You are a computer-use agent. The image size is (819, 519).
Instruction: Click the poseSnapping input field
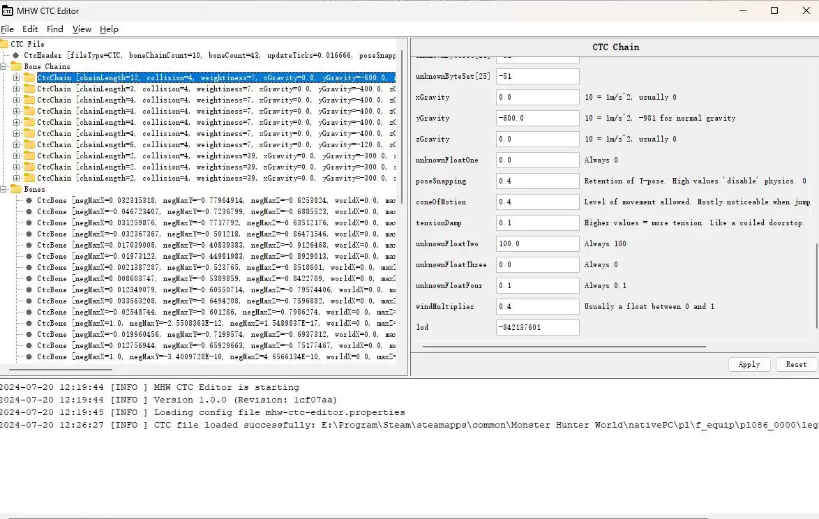coord(537,181)
